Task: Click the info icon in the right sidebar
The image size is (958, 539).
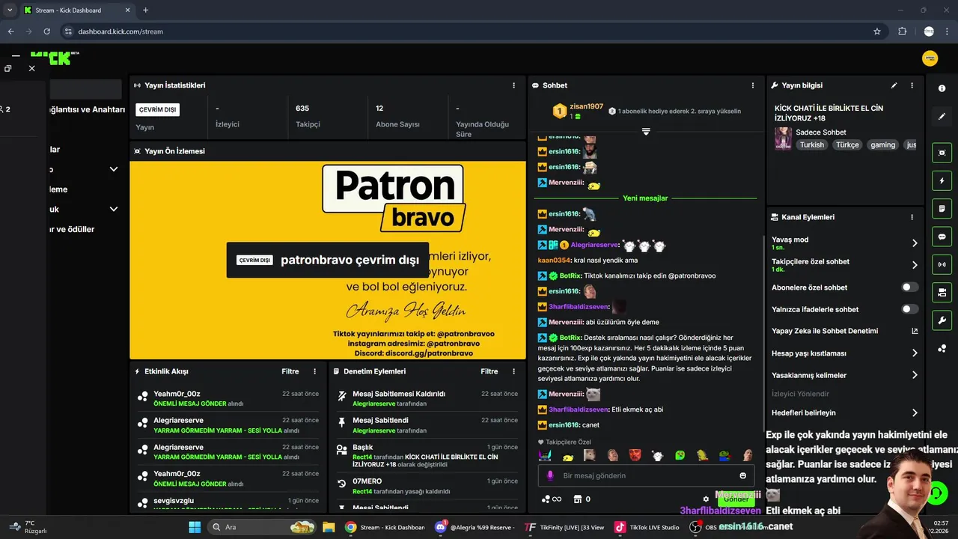Action: pos(942,88)
